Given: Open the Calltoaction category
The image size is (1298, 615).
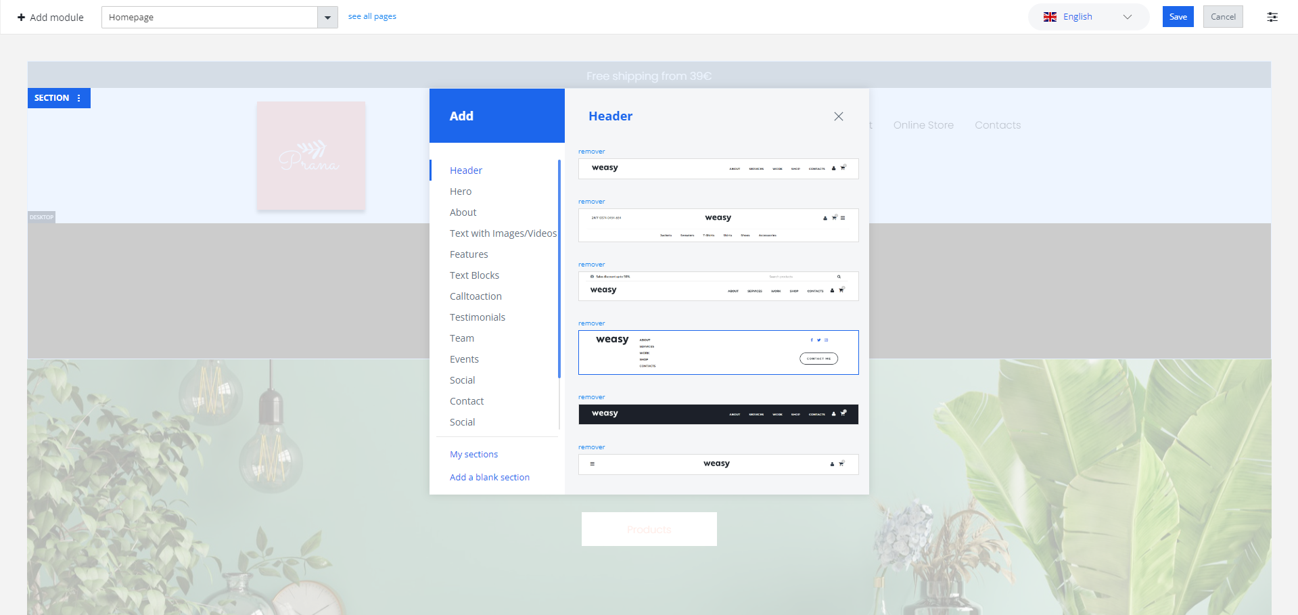Looking at the screenshot, I should 476,296.
